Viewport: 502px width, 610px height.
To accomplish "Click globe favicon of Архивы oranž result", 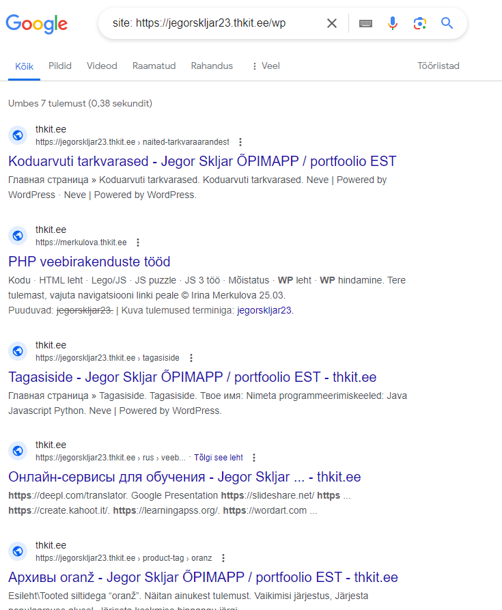I will tap(18, 551).
